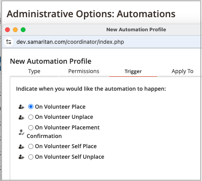Screen dimensions: 202x181
Task: Select the On Volunteer Place radio button
Action: (x=31, y=107)
